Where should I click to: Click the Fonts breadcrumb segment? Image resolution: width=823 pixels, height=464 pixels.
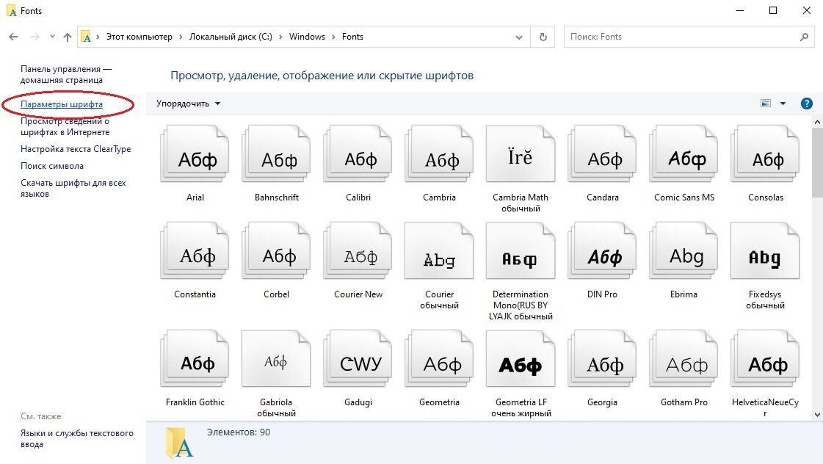352,37
